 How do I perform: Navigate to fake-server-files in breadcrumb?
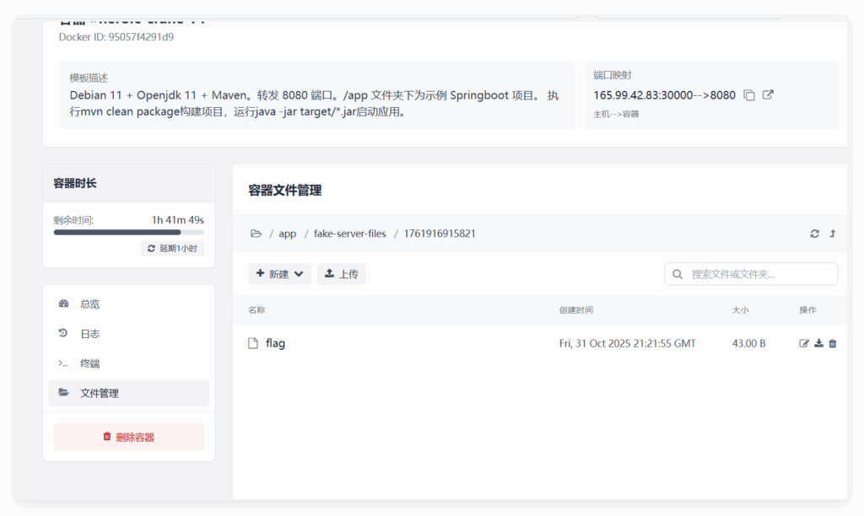click(349, 234)
